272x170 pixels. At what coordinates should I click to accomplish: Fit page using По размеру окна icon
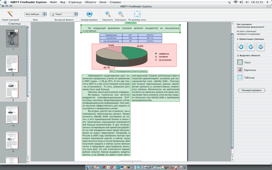(137, 14)
